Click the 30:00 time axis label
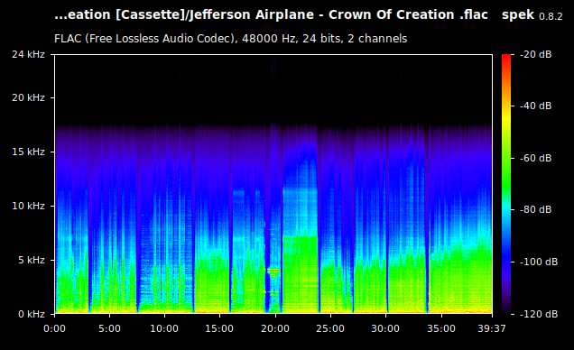The image size is (574, 350). [x=385, y=328]
